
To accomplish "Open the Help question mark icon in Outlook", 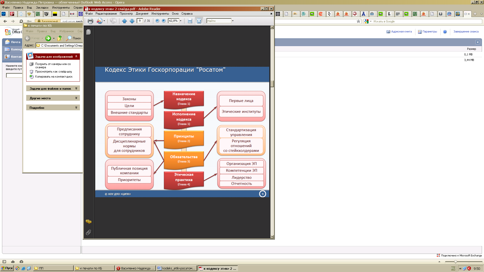I will 445,32.
